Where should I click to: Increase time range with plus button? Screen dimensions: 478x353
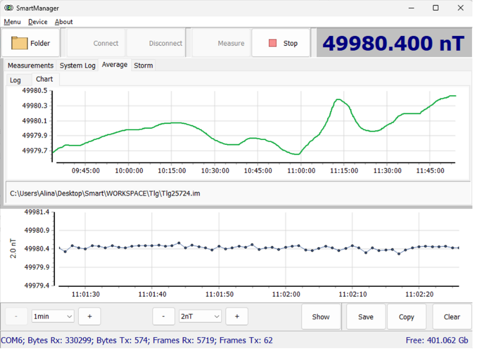pyautogui.click(x=89, y=316)
